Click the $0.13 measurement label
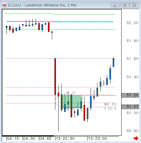Viewport: 141px width, 143px height. (x=110, y=104)
